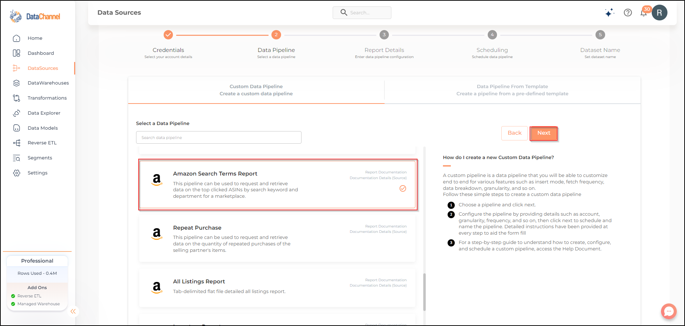Select the All Listings Report pipeline card

[x=277, y=288]
